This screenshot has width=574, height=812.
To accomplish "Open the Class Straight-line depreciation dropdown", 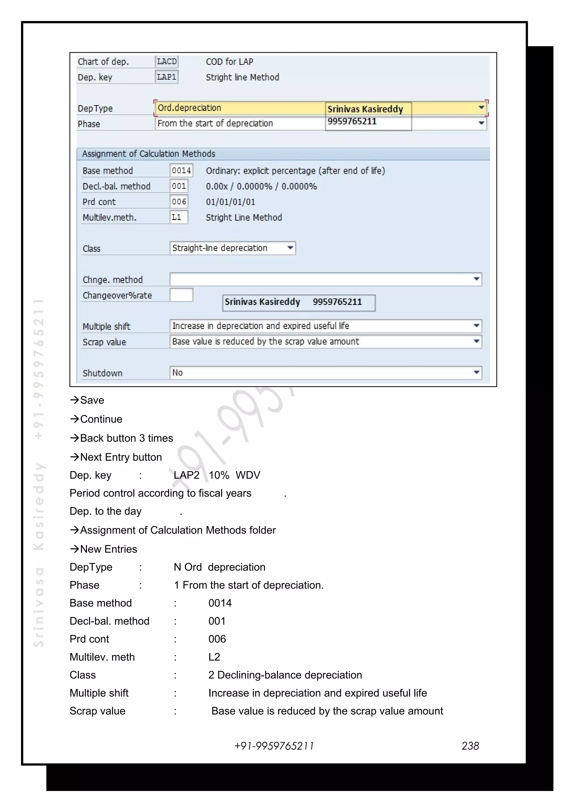I will click(x=290, y=248).
